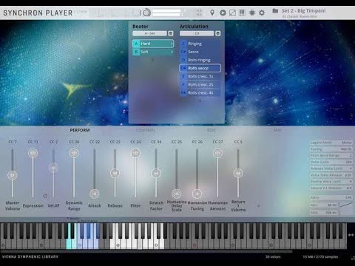The height and width of the screenshot is (266, 355).
Task: Open the Beater column menu icon
Action: tap(171, 33)
